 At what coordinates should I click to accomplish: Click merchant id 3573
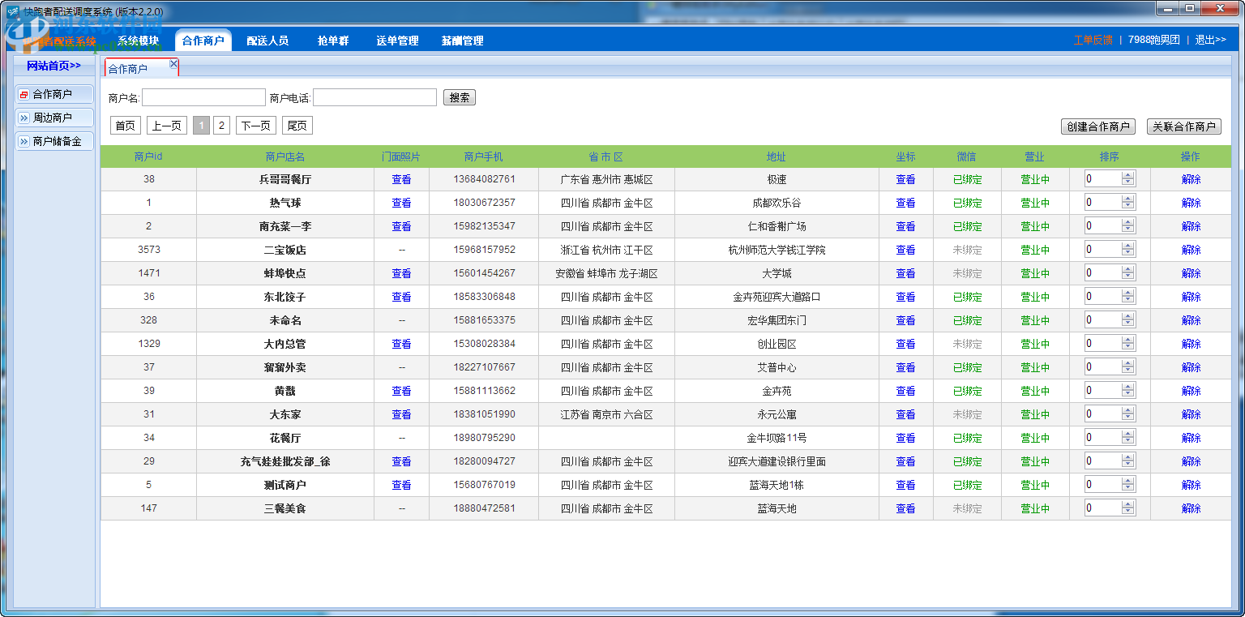[149, 250]
